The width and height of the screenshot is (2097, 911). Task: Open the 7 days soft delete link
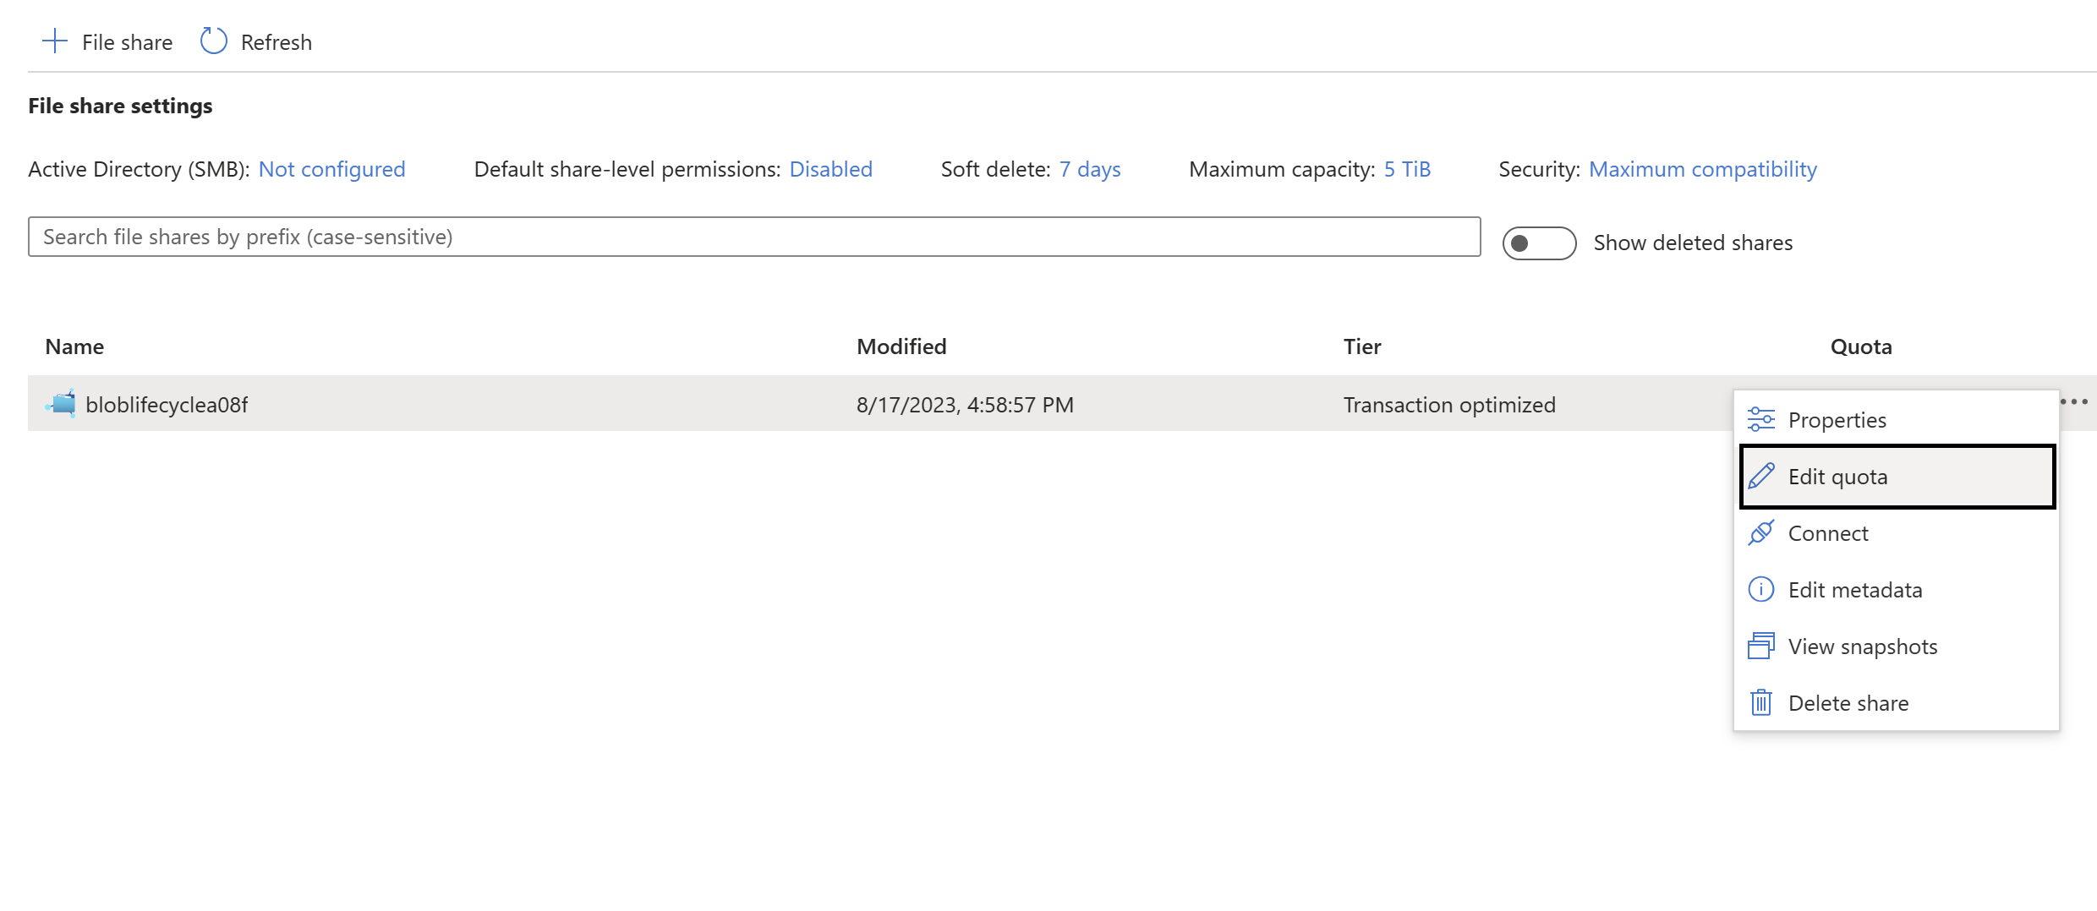tap(1090, 169)
